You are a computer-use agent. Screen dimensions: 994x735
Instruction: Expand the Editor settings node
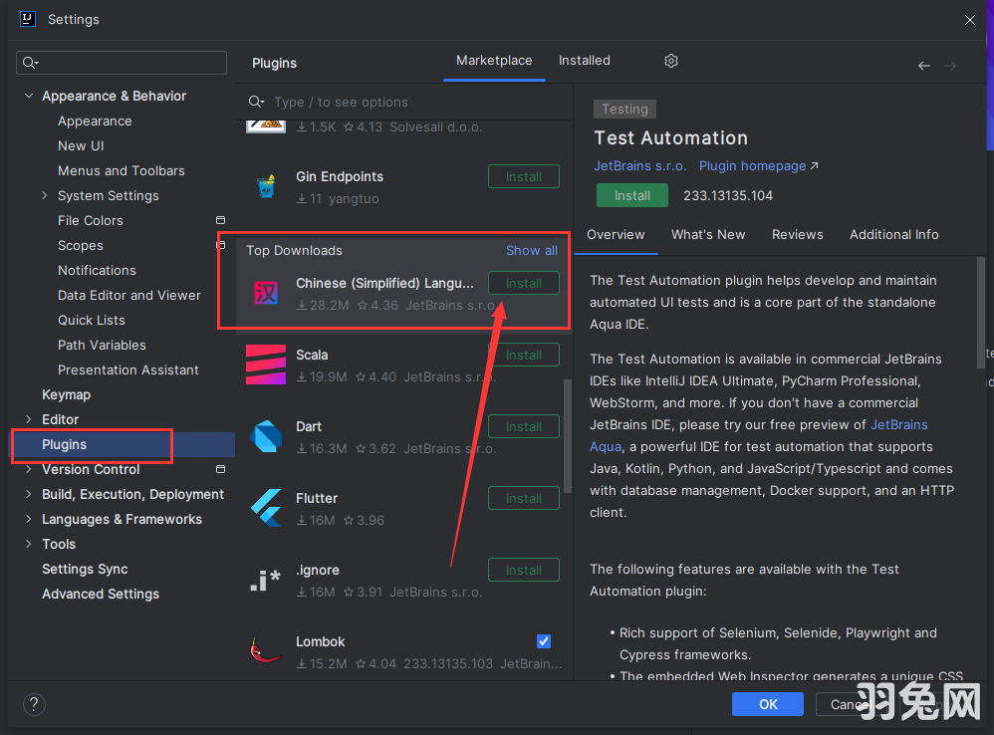tap(29, 419)
